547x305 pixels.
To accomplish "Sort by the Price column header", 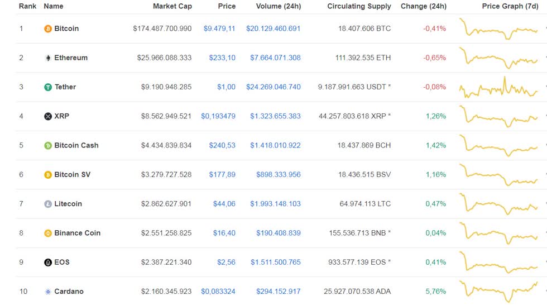I will click(x=227, y=6).
